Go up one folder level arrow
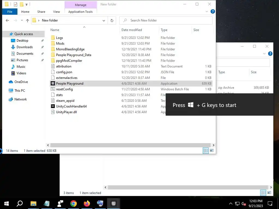This screenshot has width=279, height=209. point(28,20)
